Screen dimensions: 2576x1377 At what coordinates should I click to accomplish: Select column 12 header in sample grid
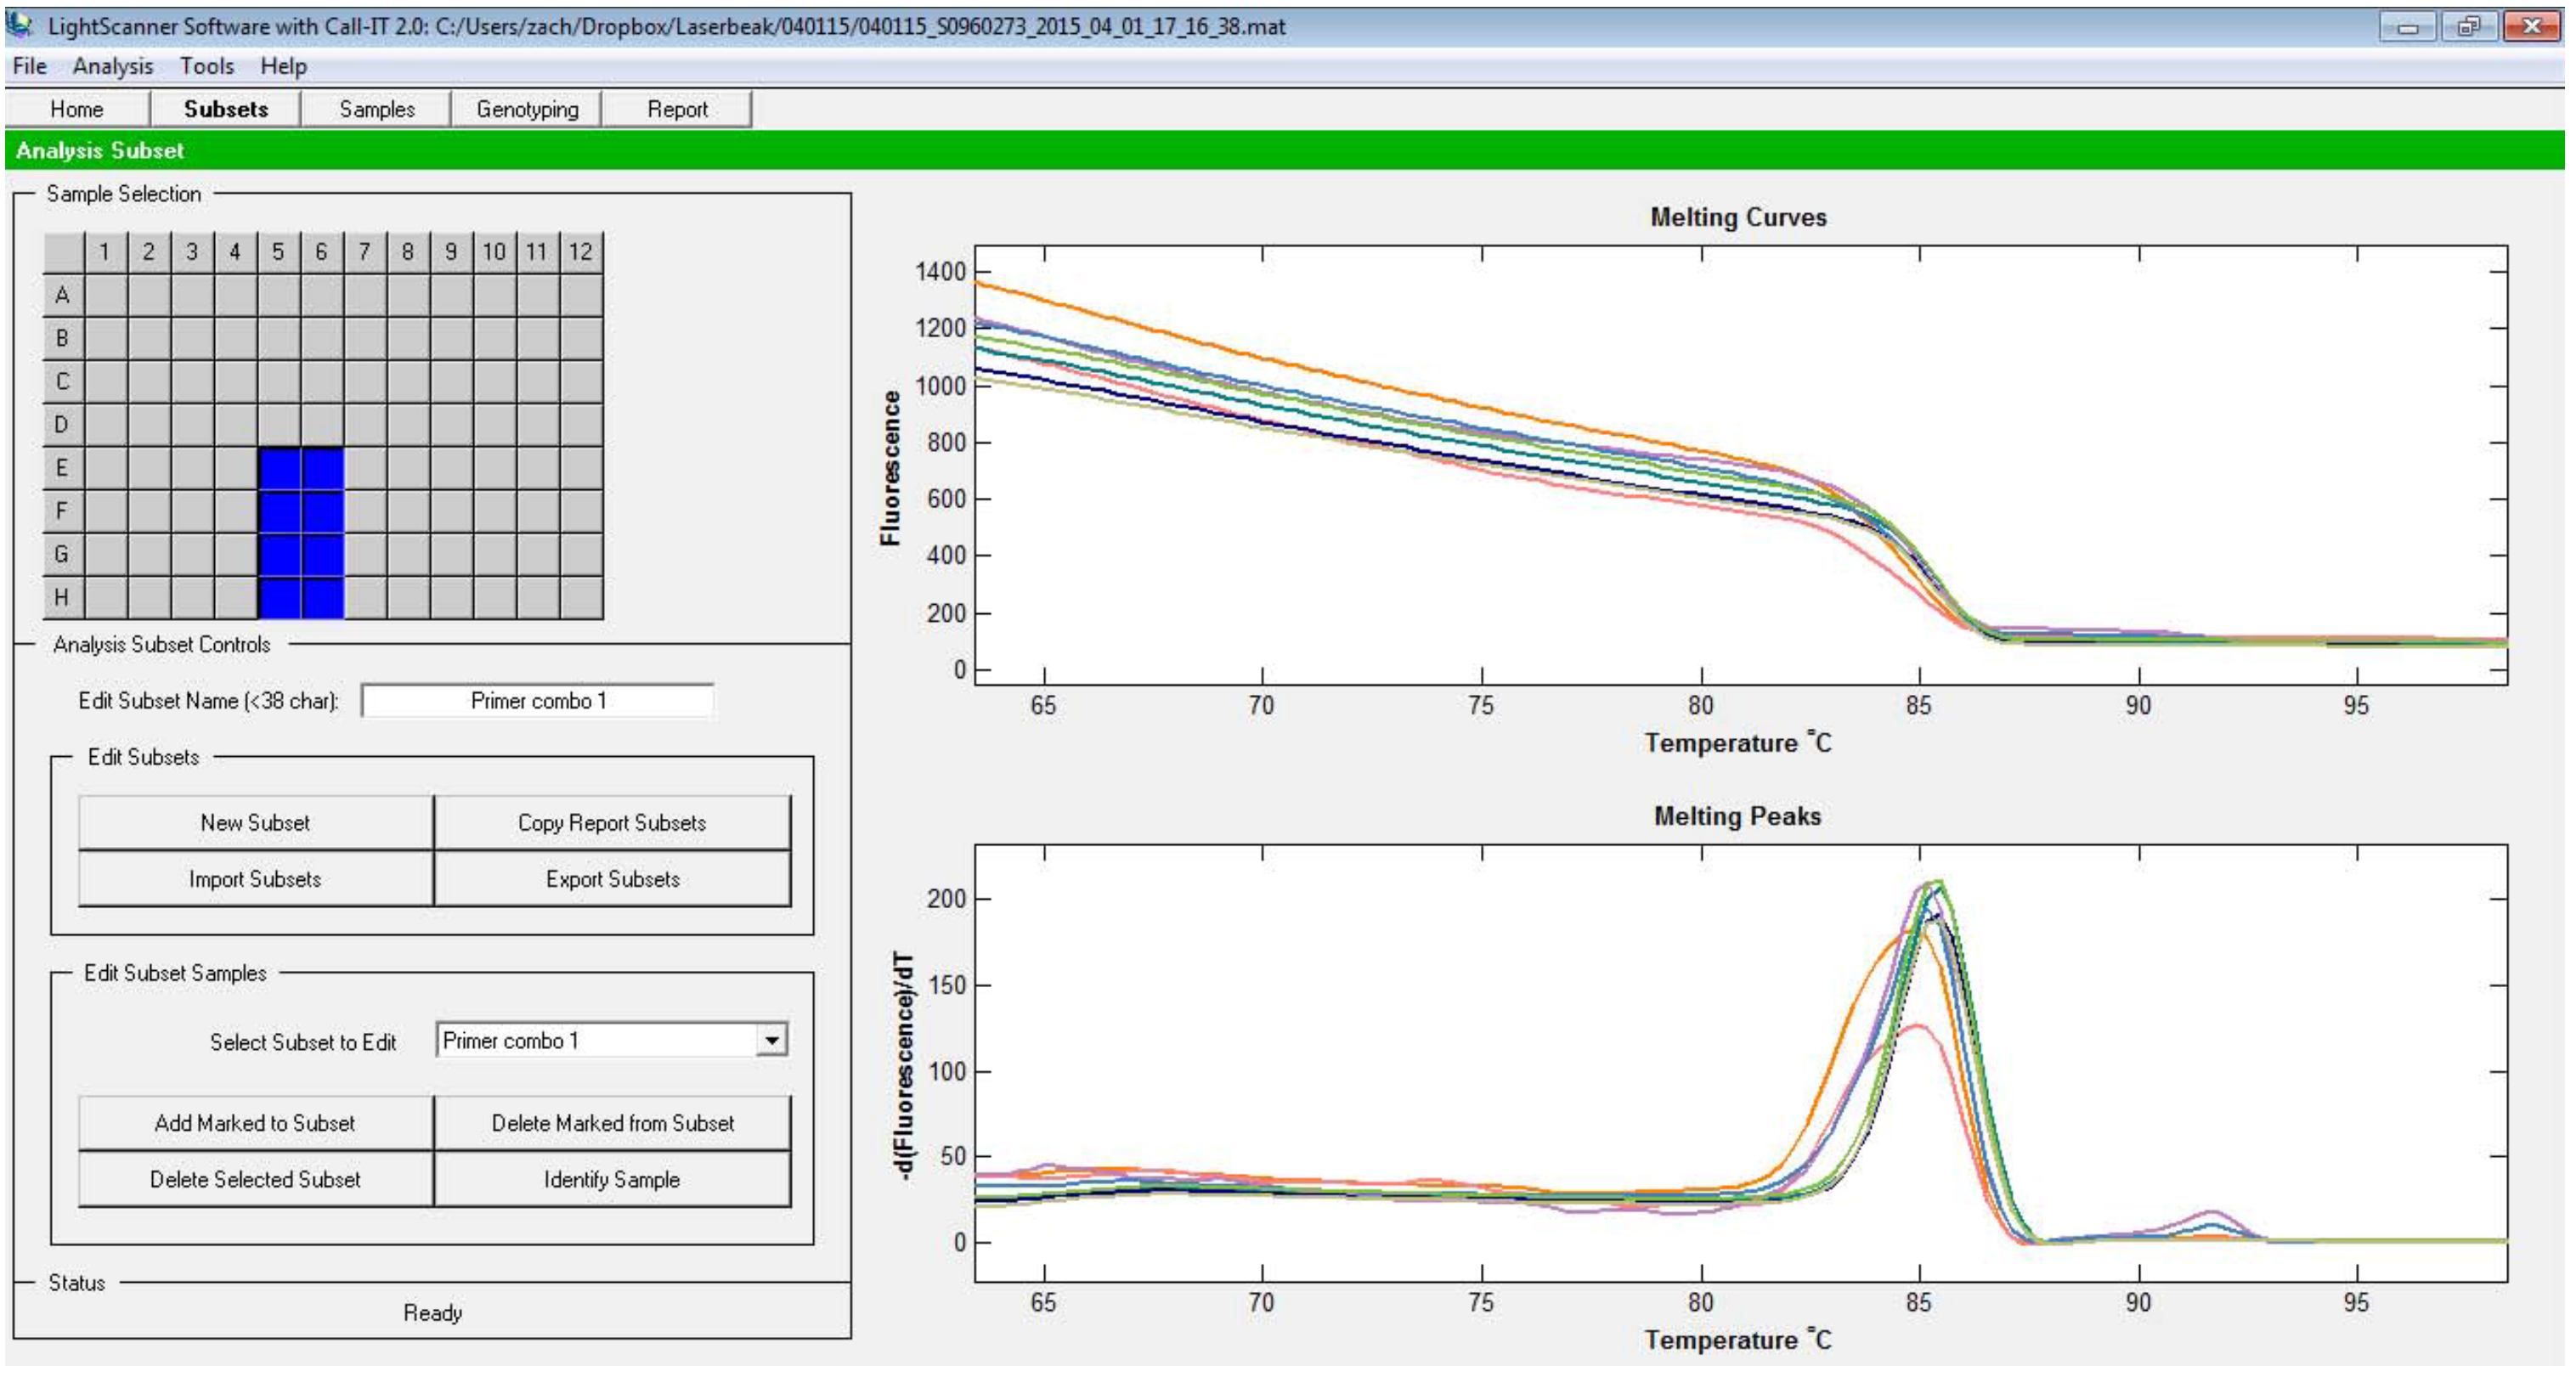pos(581,252)
